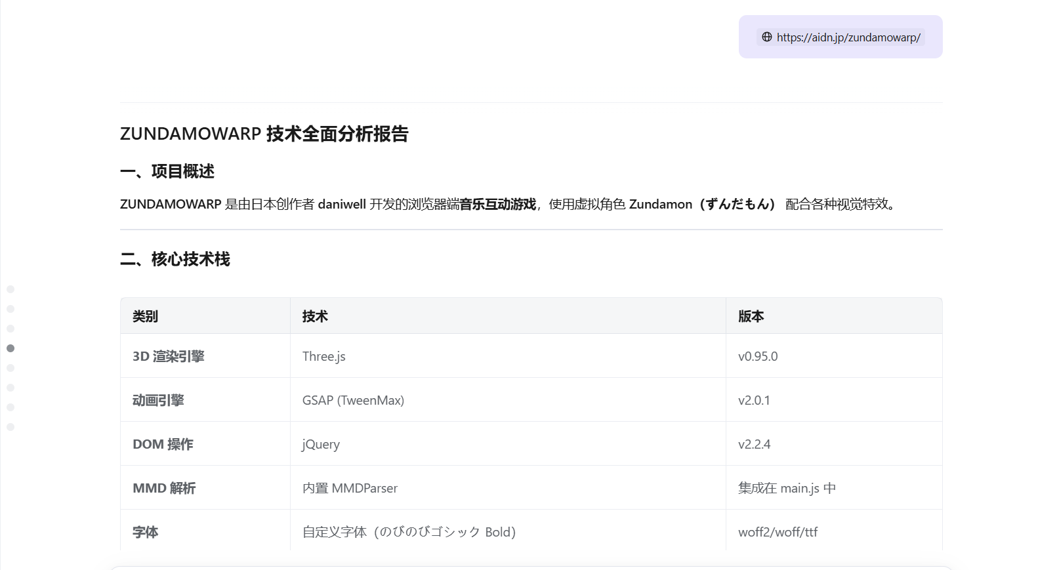1038x570 pixels.
Task: Click the globe icon beside the URL
Action: [766, 37]
